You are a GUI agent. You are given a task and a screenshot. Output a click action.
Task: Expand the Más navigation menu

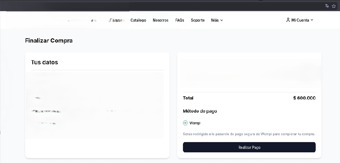click(x=217, y=20)
